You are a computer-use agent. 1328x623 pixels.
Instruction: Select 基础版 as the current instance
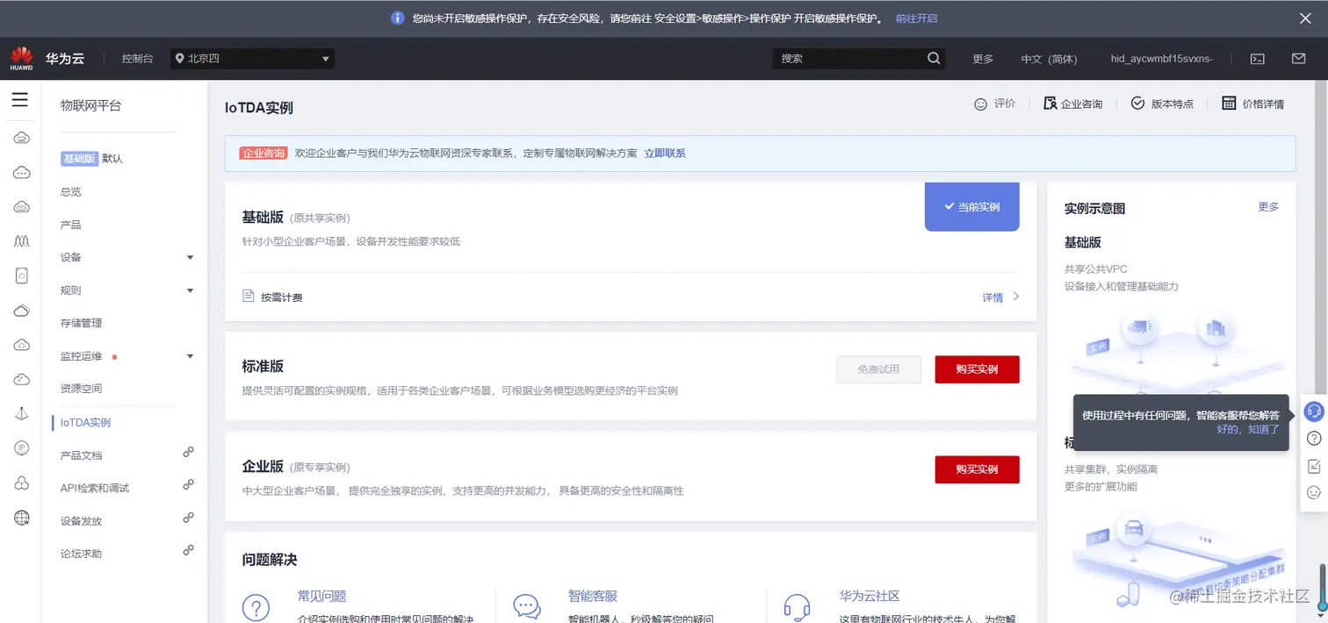pos(971,206)
